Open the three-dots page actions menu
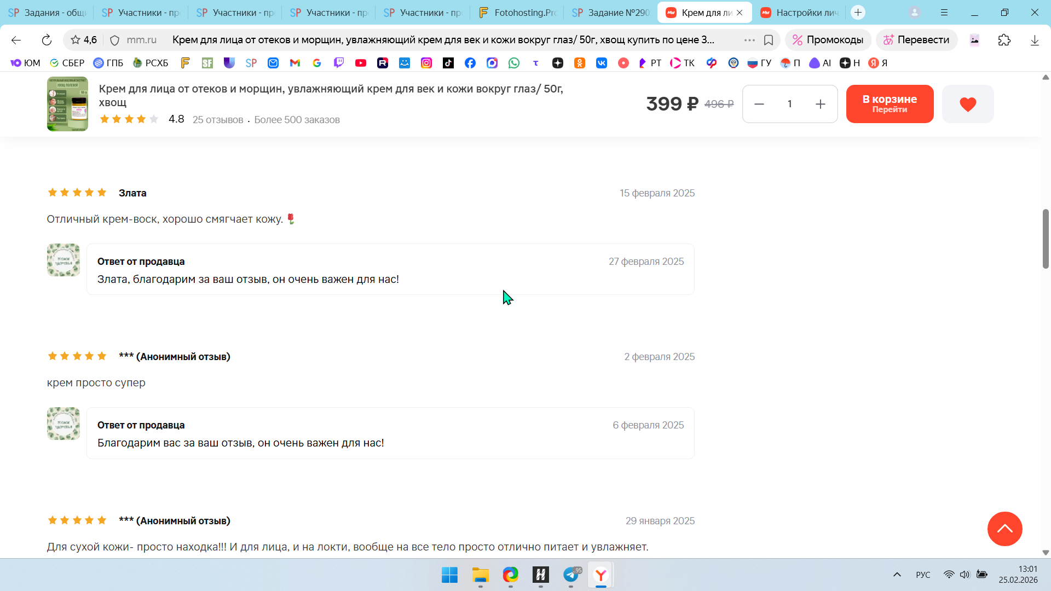This screenshot has width=1051, height=591. click(749, 40)
